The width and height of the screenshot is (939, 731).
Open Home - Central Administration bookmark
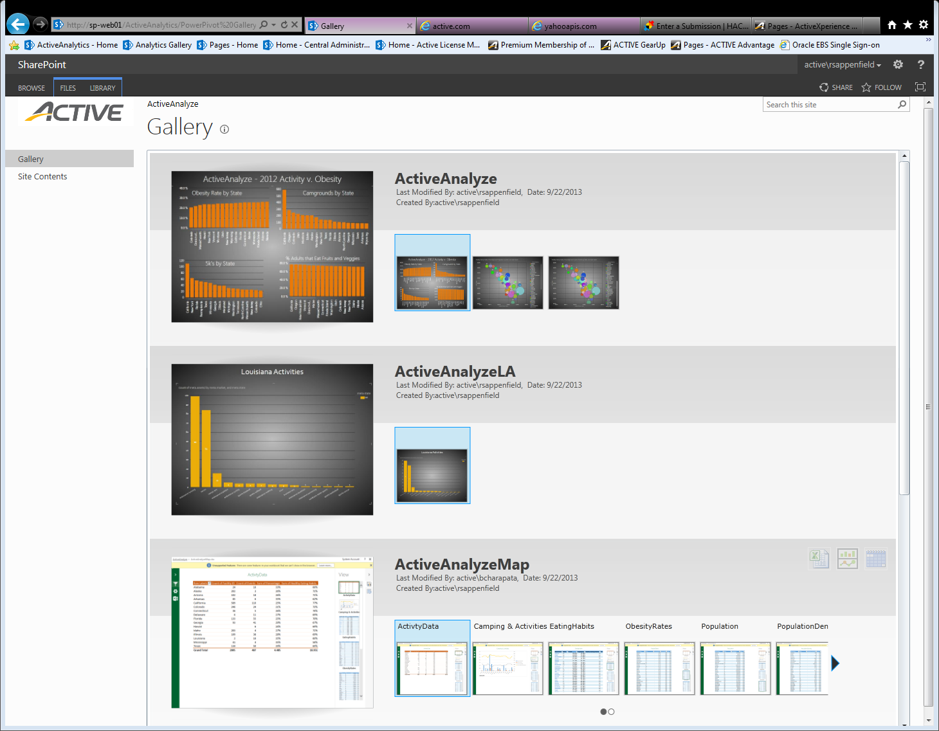click(316, 45)
